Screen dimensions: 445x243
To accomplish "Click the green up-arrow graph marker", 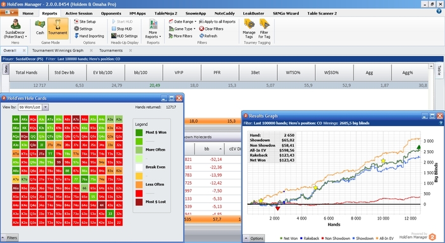I will coord(418,147).
